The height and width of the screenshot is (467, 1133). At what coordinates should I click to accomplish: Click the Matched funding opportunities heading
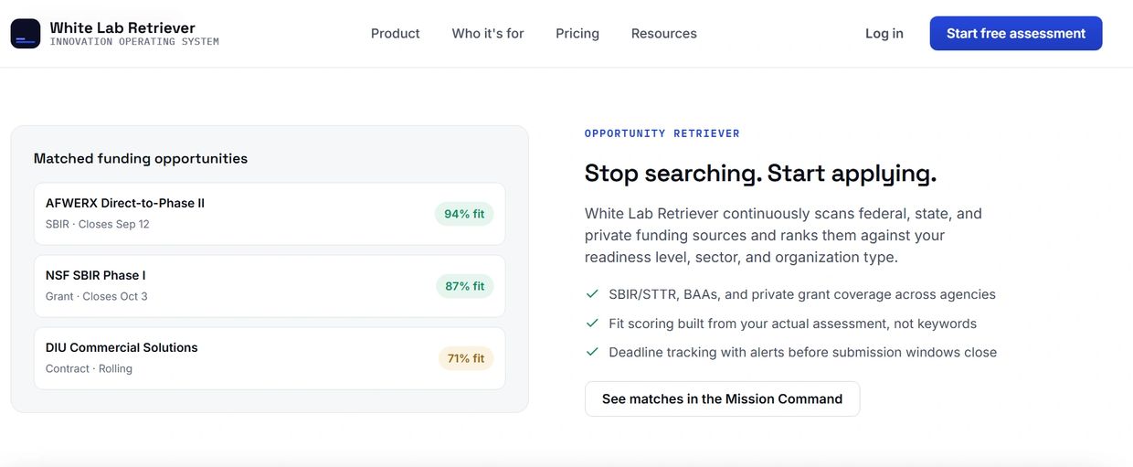[141, 158]
